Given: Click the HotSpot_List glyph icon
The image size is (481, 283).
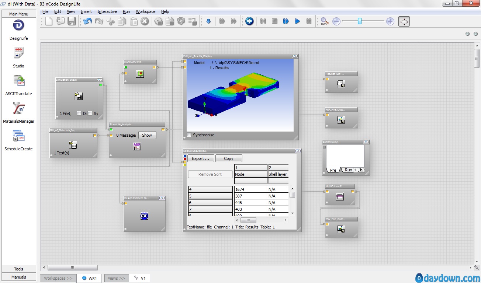Looking at the screenshot, I should coord(341,84).
